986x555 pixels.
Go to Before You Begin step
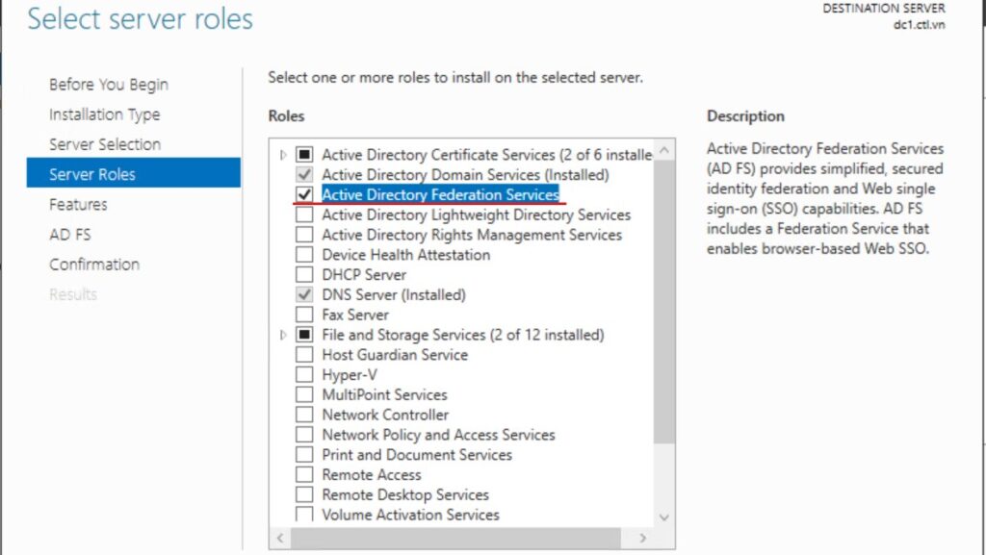[x=108, y=85]
